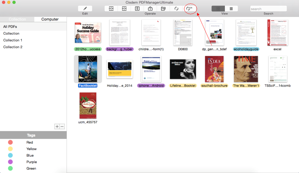Remove a collection with the minus button
Screen dimensions: 299x173
pos(62,127)
